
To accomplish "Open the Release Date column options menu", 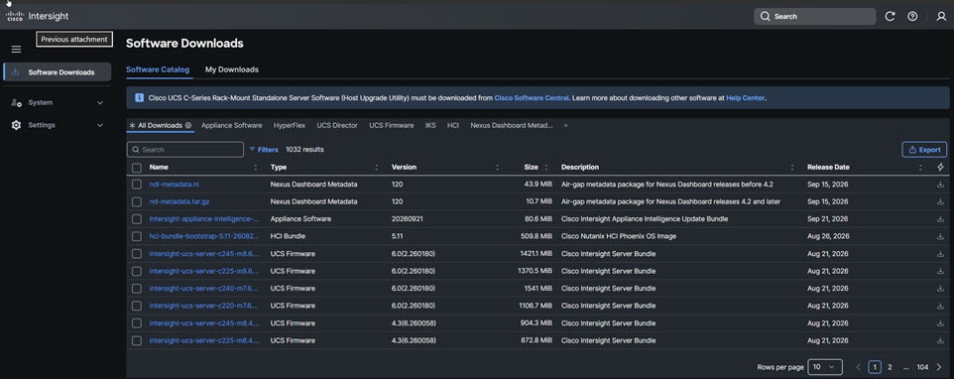I will click(x=919, y=168).
